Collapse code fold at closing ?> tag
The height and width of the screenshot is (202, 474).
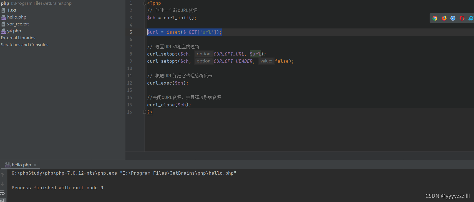pyautogui.click(x=145, y=112)
